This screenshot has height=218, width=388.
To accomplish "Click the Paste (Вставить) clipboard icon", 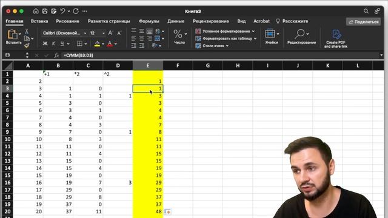I will (12, 35).
